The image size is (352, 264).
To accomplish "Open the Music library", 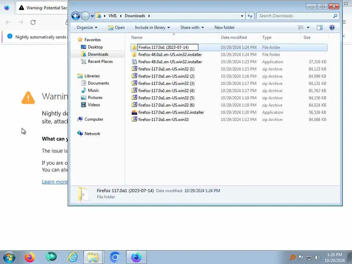I will coord(90,90).
